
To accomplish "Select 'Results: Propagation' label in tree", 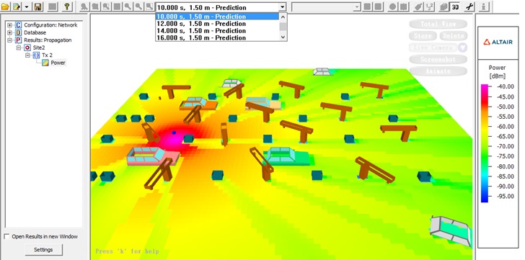I will 48,40.
